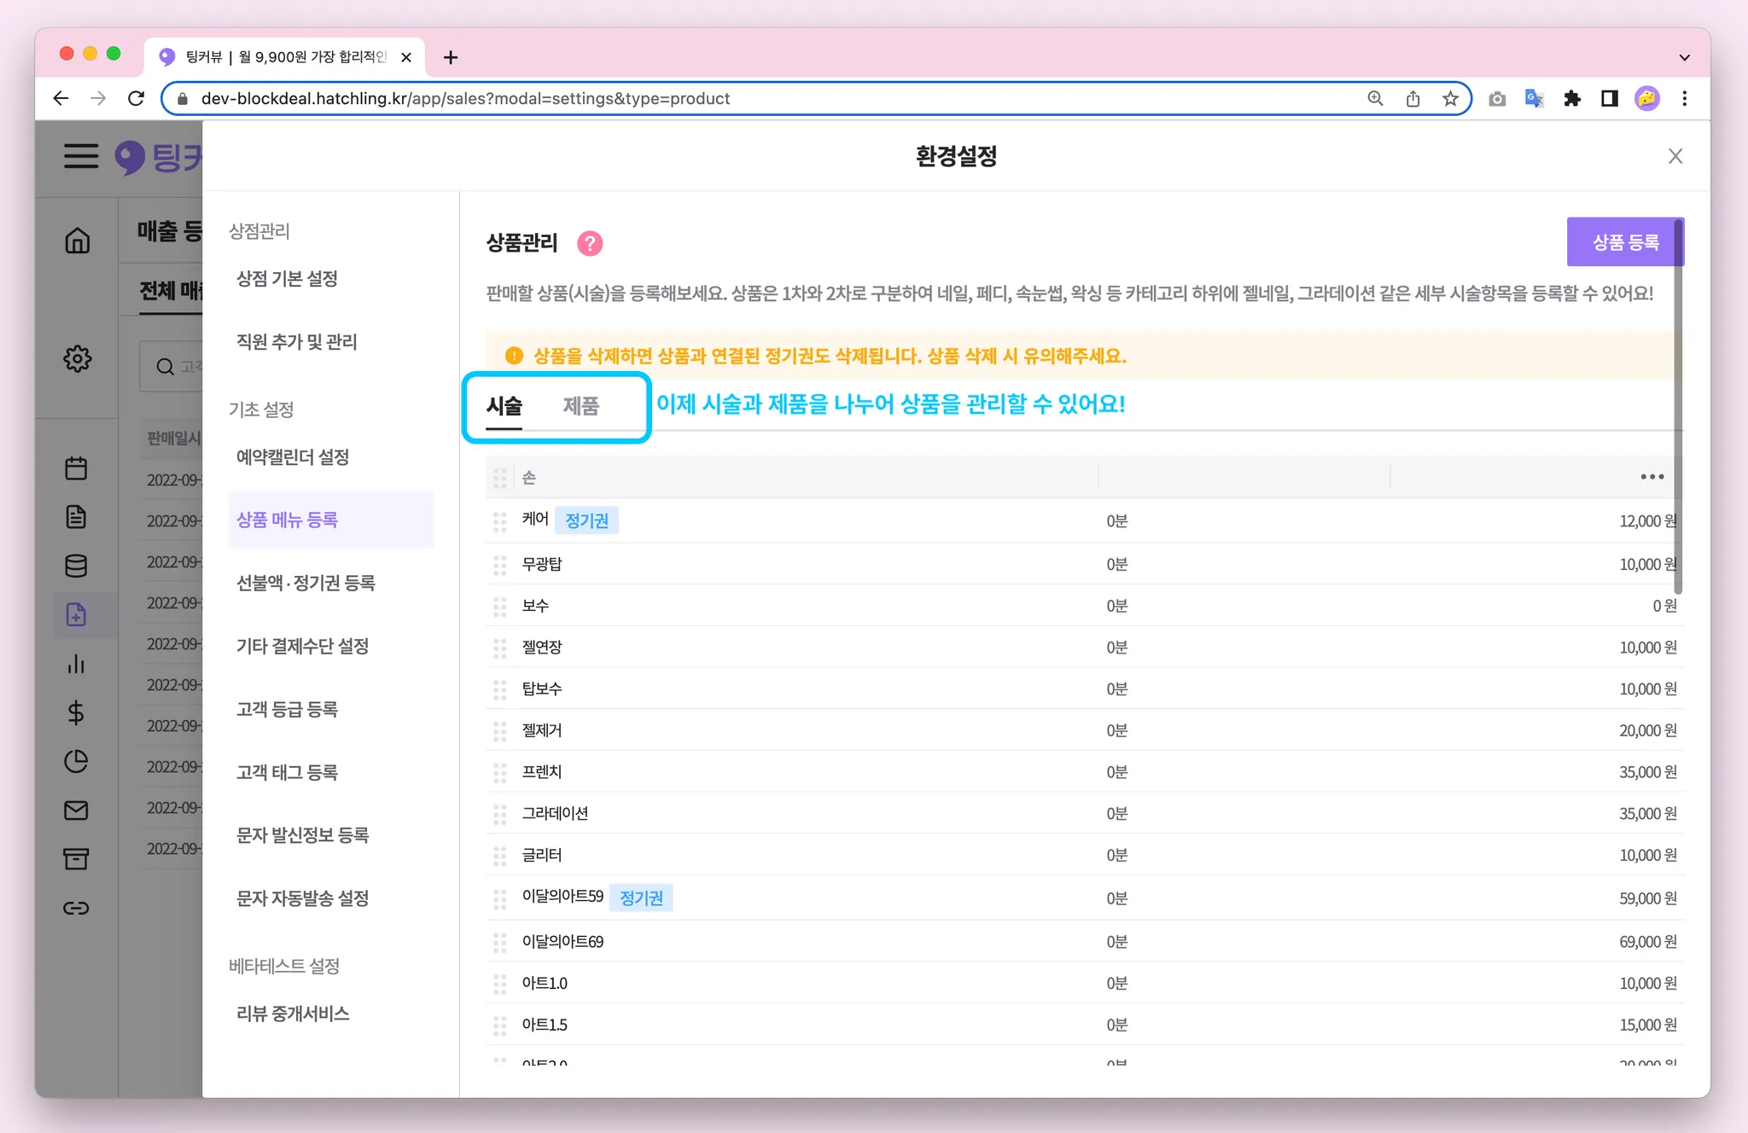Click the bar chart statistics sidebar icon

(76, 664)
